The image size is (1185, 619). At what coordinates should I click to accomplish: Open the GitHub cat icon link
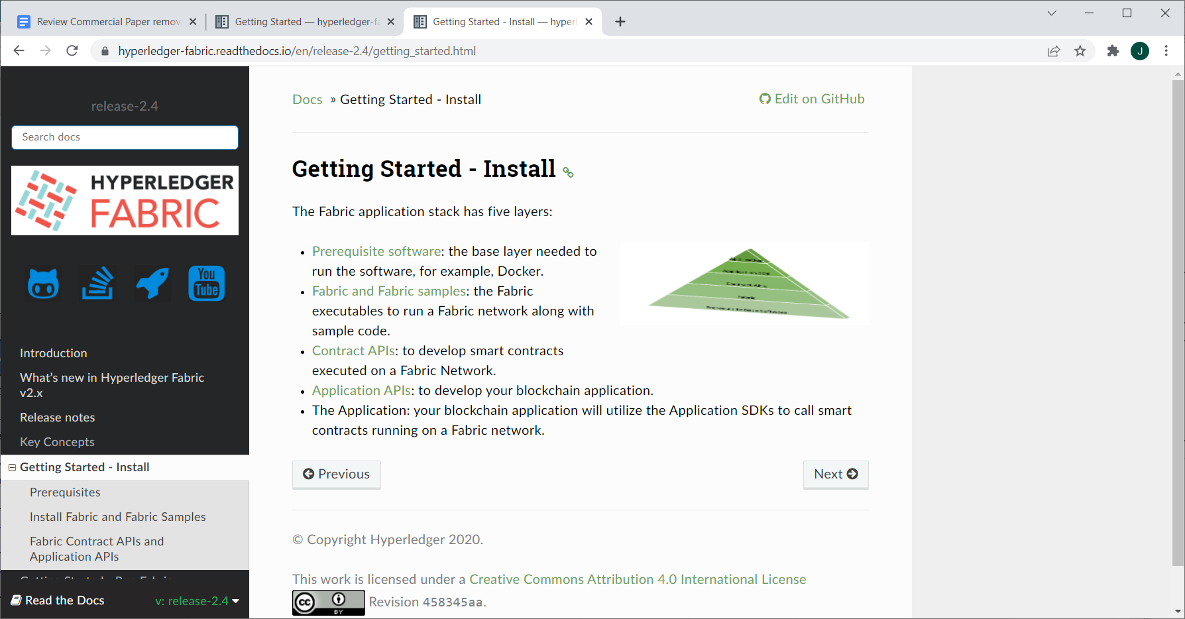coord(43,284)
